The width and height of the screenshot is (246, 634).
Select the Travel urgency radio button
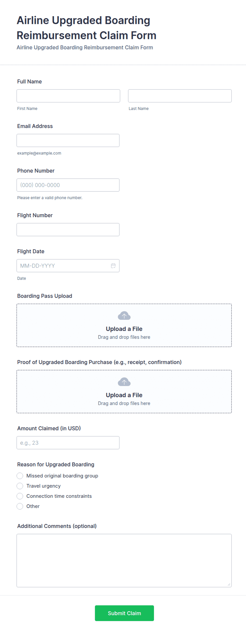(20, 486)
